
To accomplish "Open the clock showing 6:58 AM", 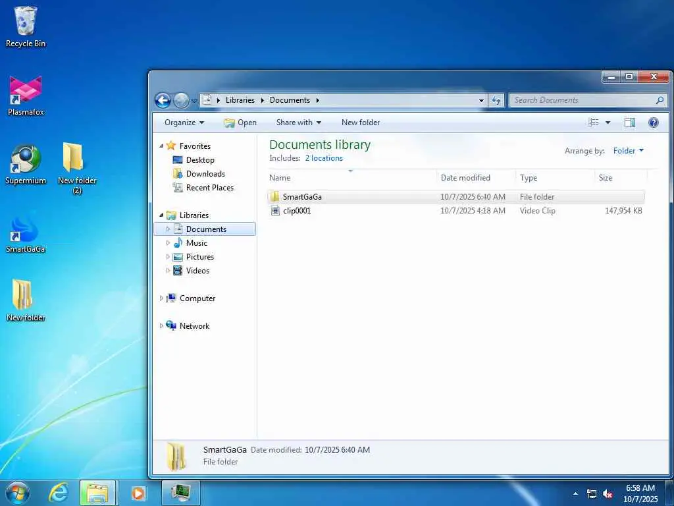I will (640, 493).
